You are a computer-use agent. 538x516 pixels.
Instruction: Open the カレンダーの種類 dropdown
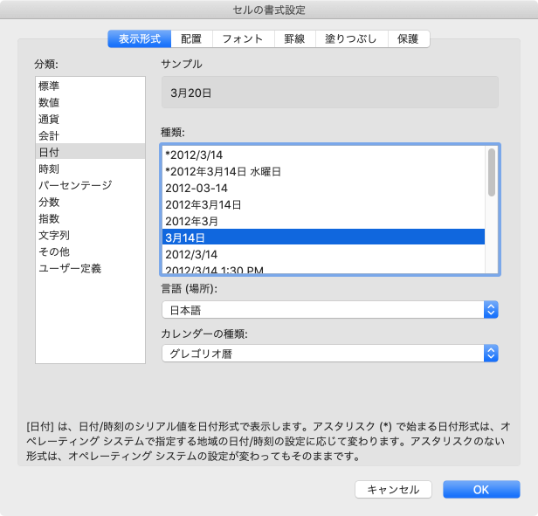pos(329,354)
